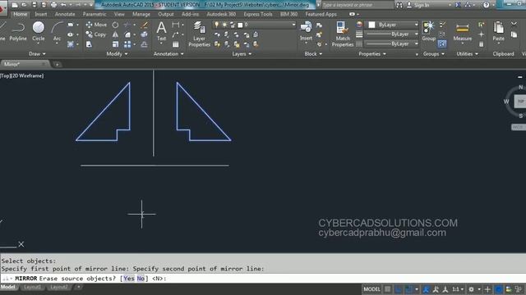Viewport: 526px width, 295px height.
Task: Expand the Block panel
Action: point(313,54)
